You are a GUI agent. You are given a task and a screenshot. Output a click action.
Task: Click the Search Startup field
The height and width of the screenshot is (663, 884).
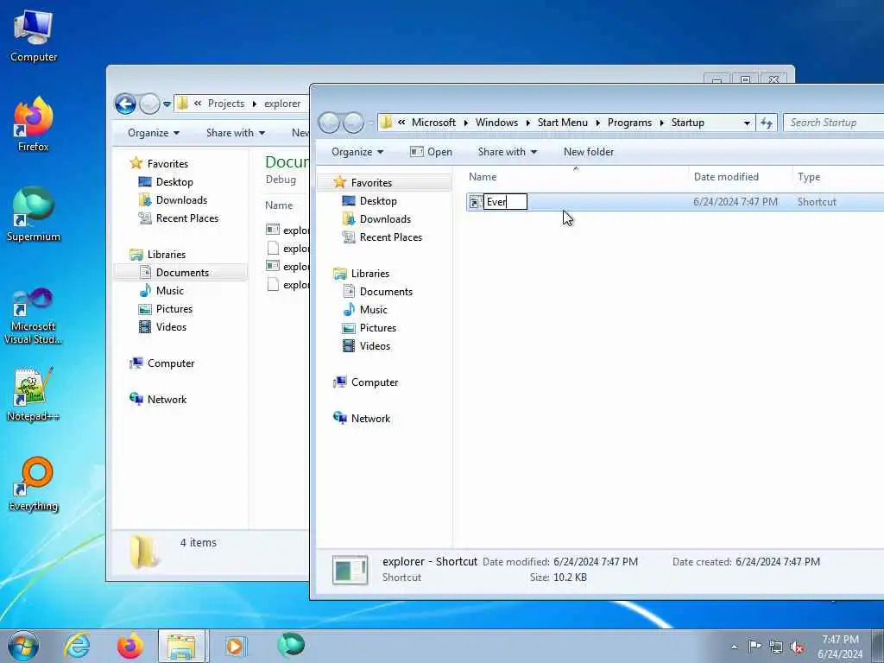(833, 123)
